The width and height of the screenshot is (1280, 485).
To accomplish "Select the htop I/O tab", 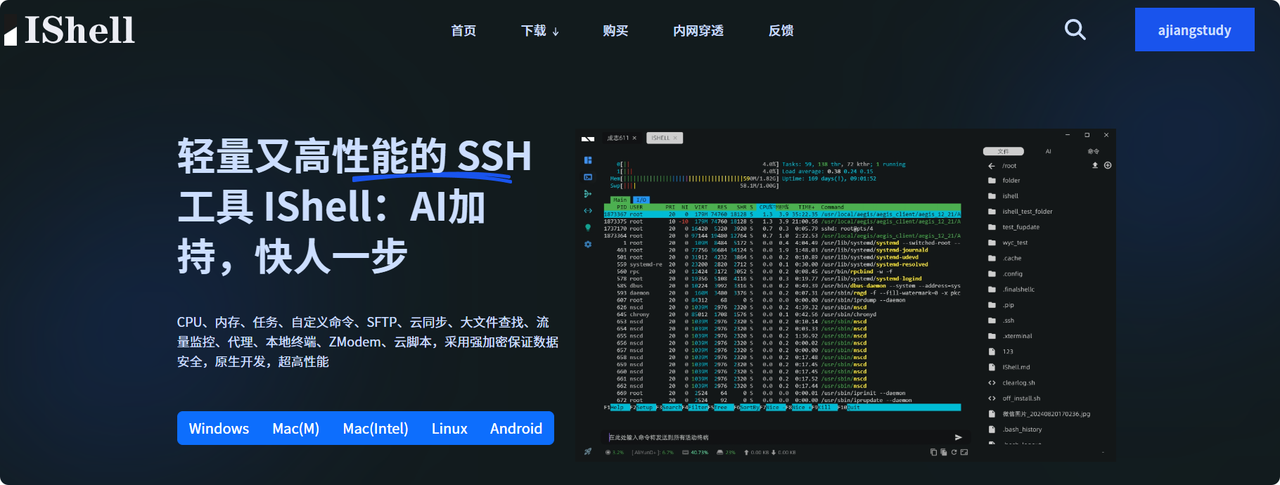I will click(641, 200).
